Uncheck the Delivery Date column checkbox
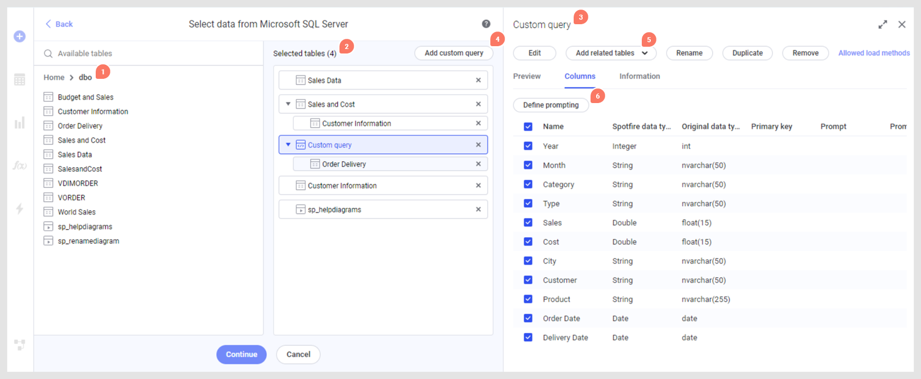921x379 pixels. [528, 337]
